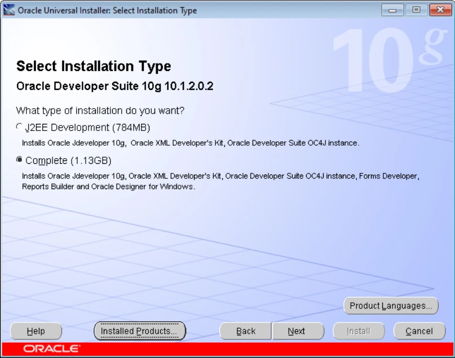Click the greyed-out Install button
Screen dimensions: 455x358
tap(359, 331)
